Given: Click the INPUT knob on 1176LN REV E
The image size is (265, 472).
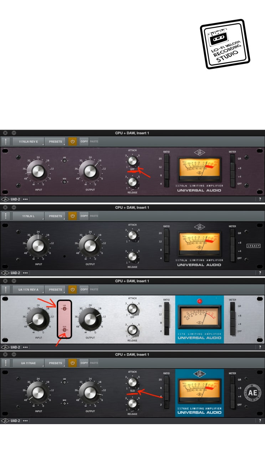Looking at the screenshot, I should tap(37, 171).
